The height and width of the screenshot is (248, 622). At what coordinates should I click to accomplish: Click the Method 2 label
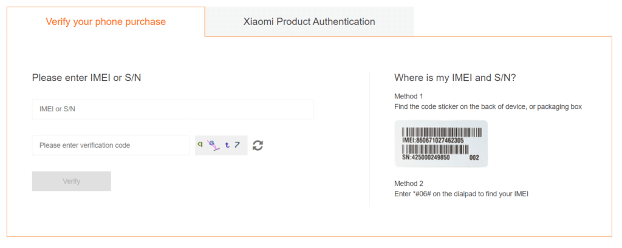408,184
